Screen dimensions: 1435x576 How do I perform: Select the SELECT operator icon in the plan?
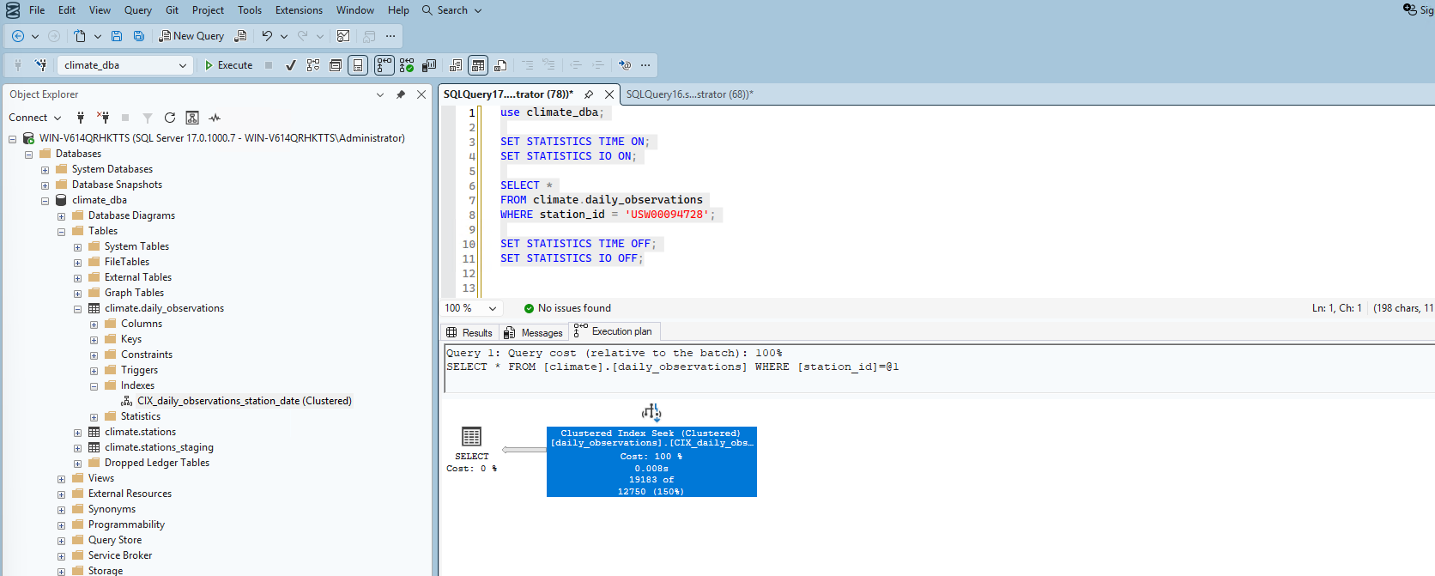tap(471, 436)
